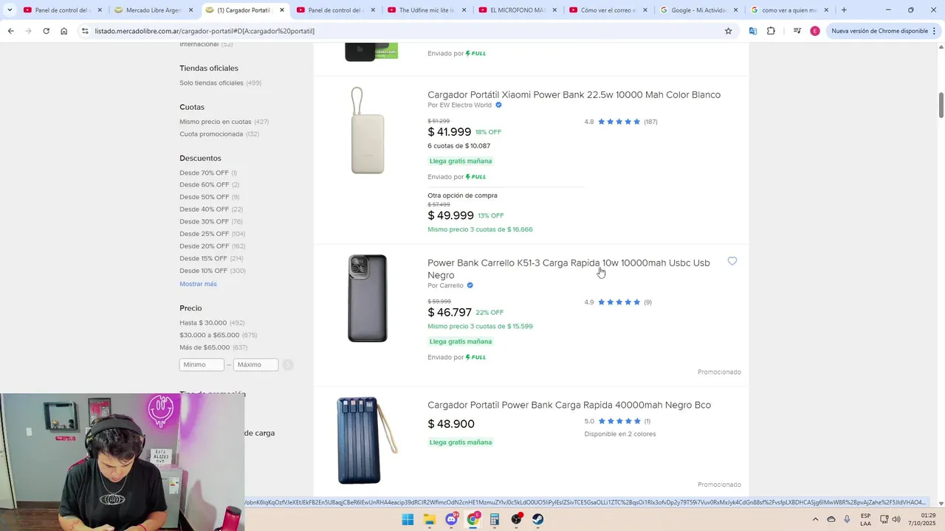Image resolution: width=945 pixels, height=531 pixels.
Task: Open Power Bank Carrello K51-3 listing title
Action: point(568,268)
